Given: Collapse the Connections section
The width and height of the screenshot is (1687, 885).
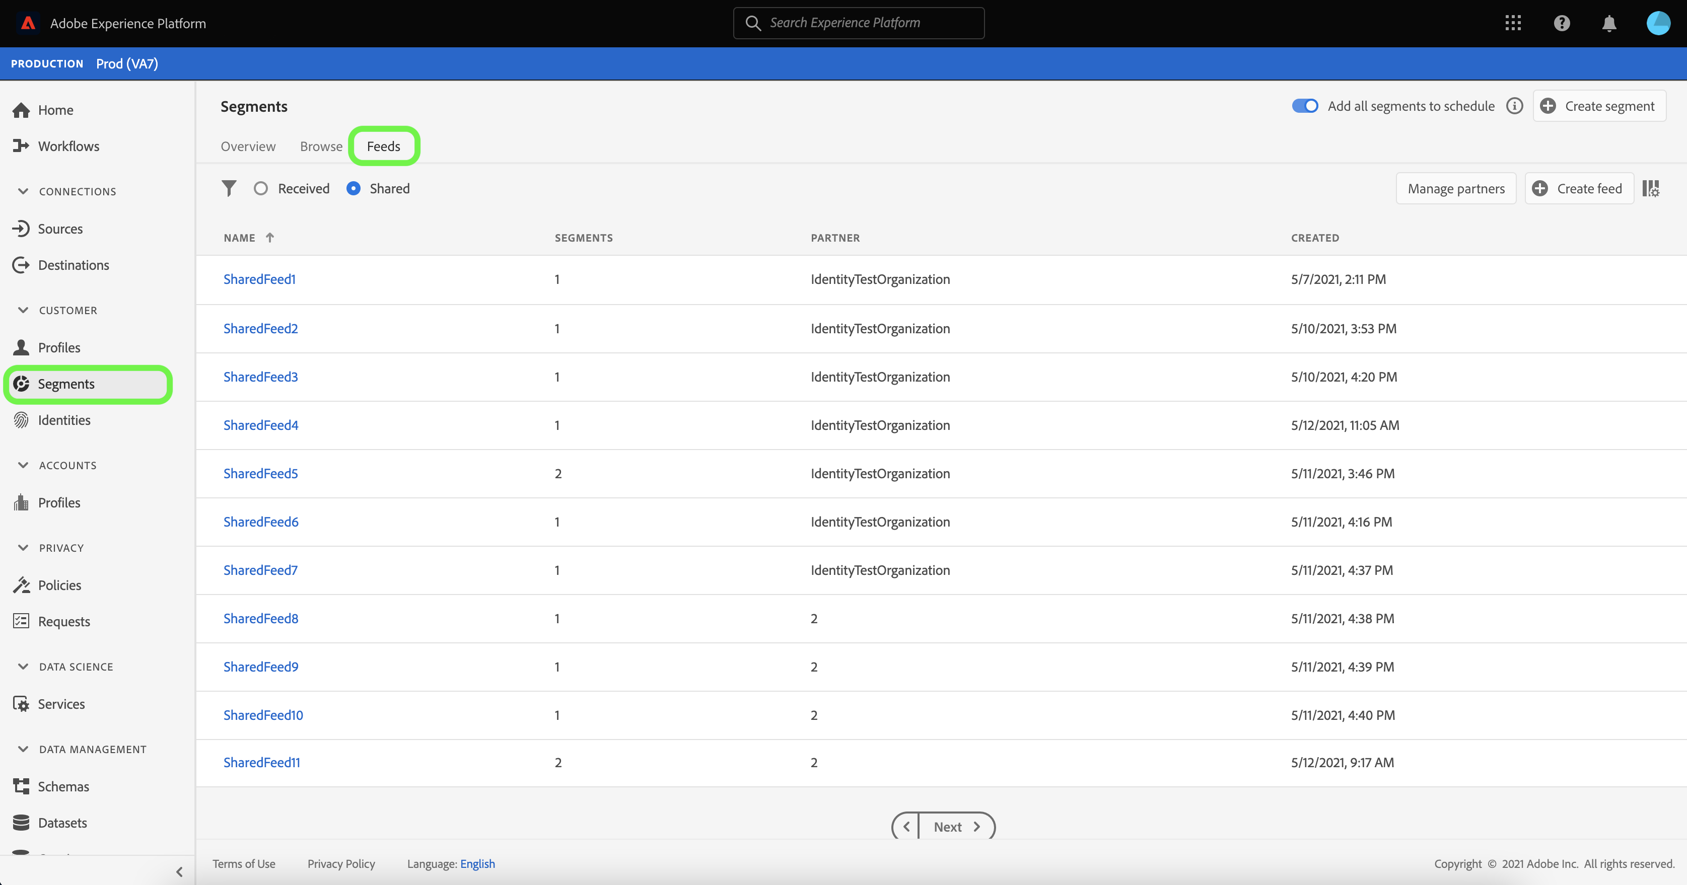Looking at the screenshot, I should pos(24,191).
